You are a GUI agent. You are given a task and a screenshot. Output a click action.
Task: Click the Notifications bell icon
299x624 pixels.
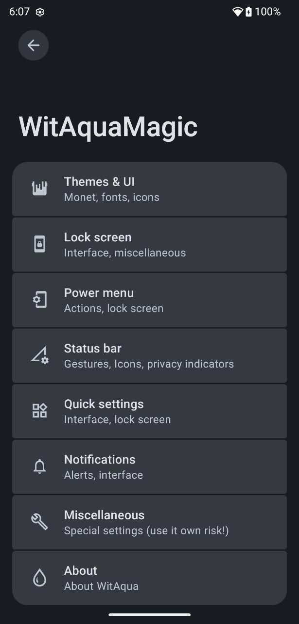tap(39, 467)
